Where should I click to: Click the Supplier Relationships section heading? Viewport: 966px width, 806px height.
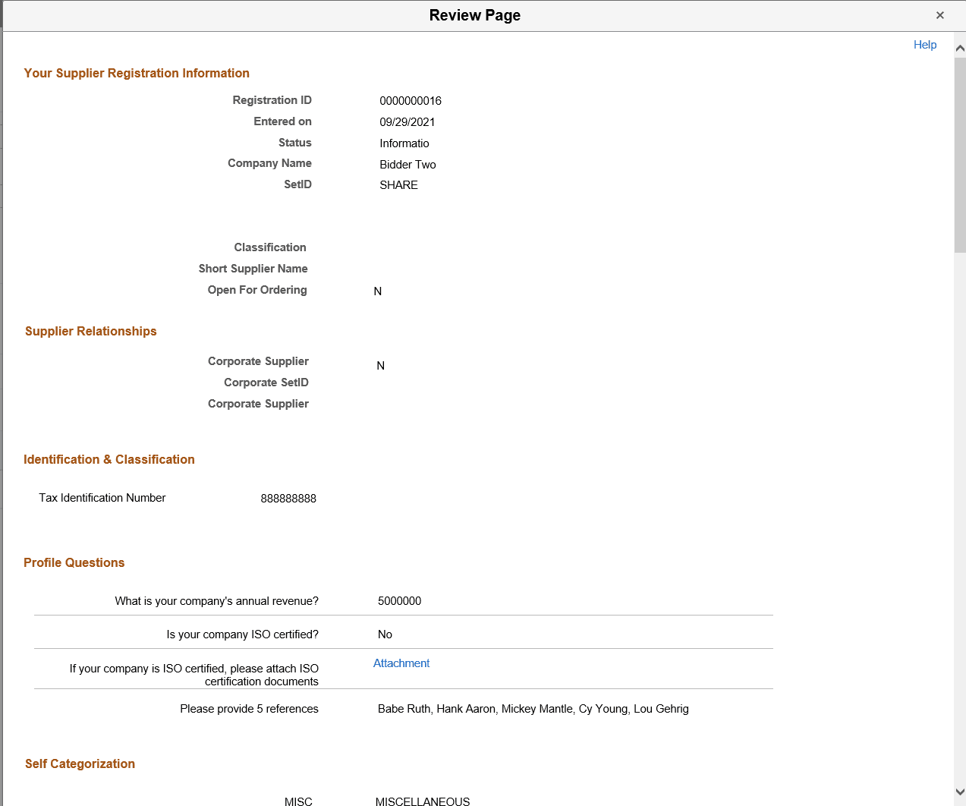click(90, 331)
